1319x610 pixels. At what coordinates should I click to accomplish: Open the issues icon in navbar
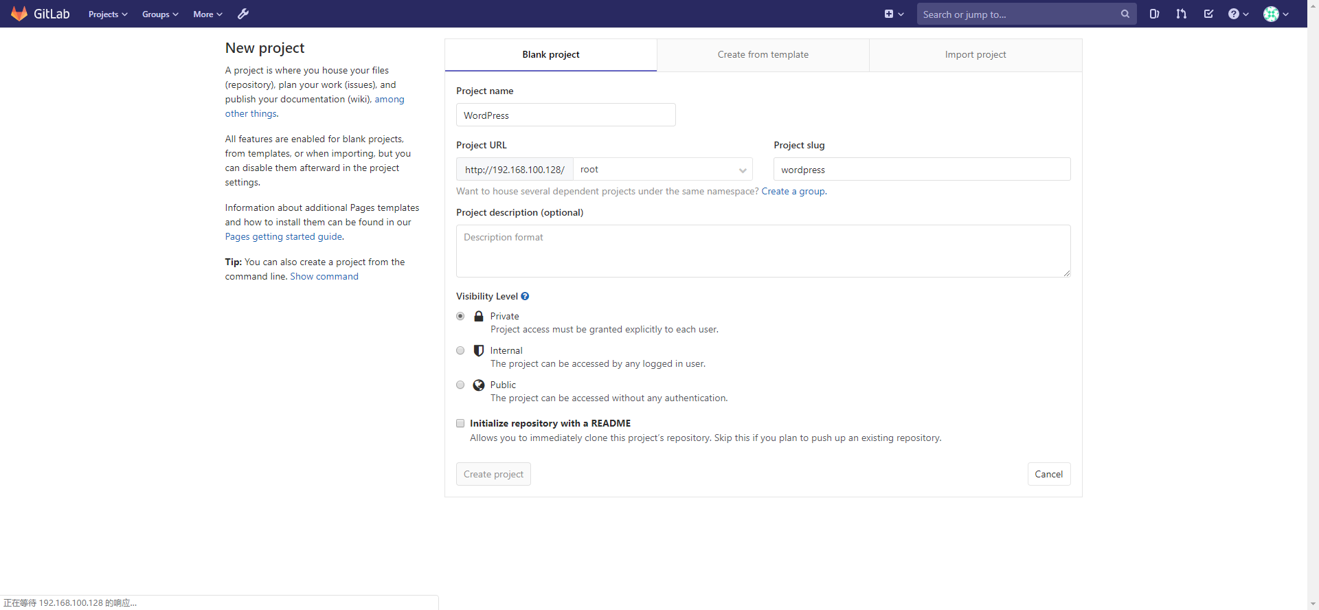point(1154,14)
